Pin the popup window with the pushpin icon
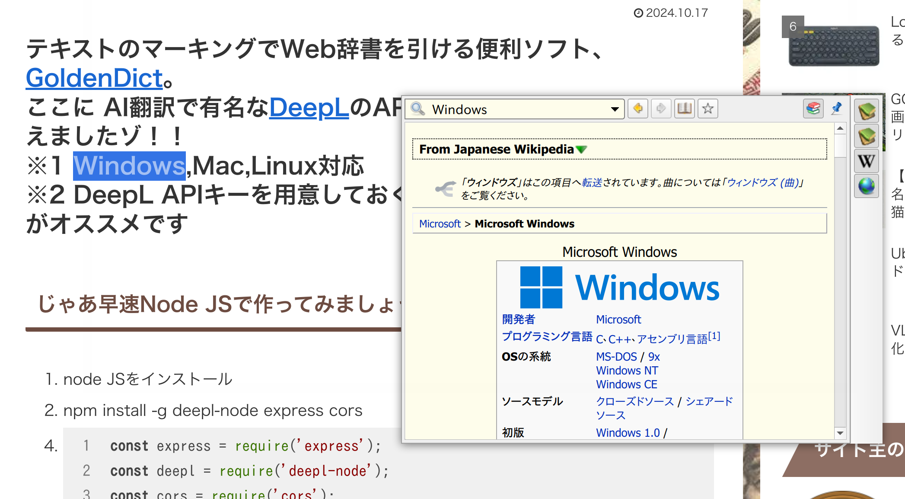The image size is (905, 499). click(836, 109)
